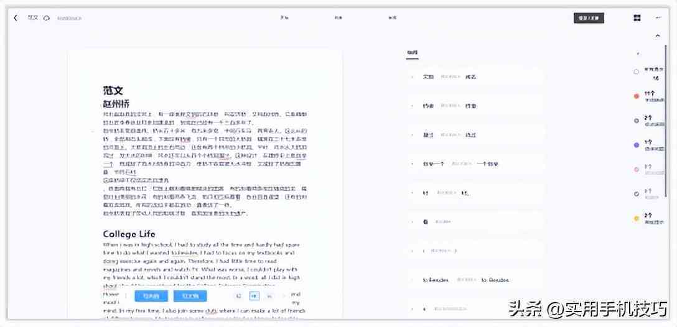Go back using the top-left arrow

(16, 17)
